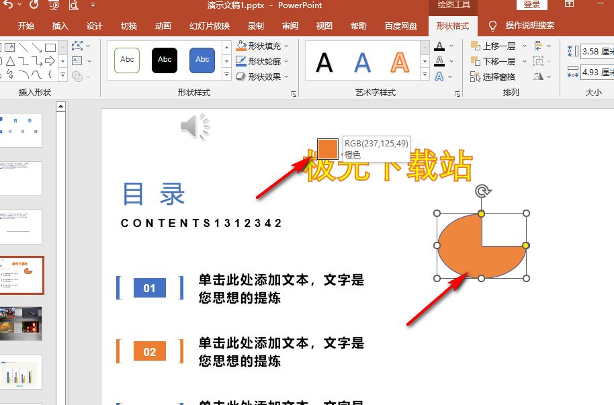Viewport: 614px width, 405px height.
Task: Click the Rotate objects icon
Action: (x=539, y=77)
